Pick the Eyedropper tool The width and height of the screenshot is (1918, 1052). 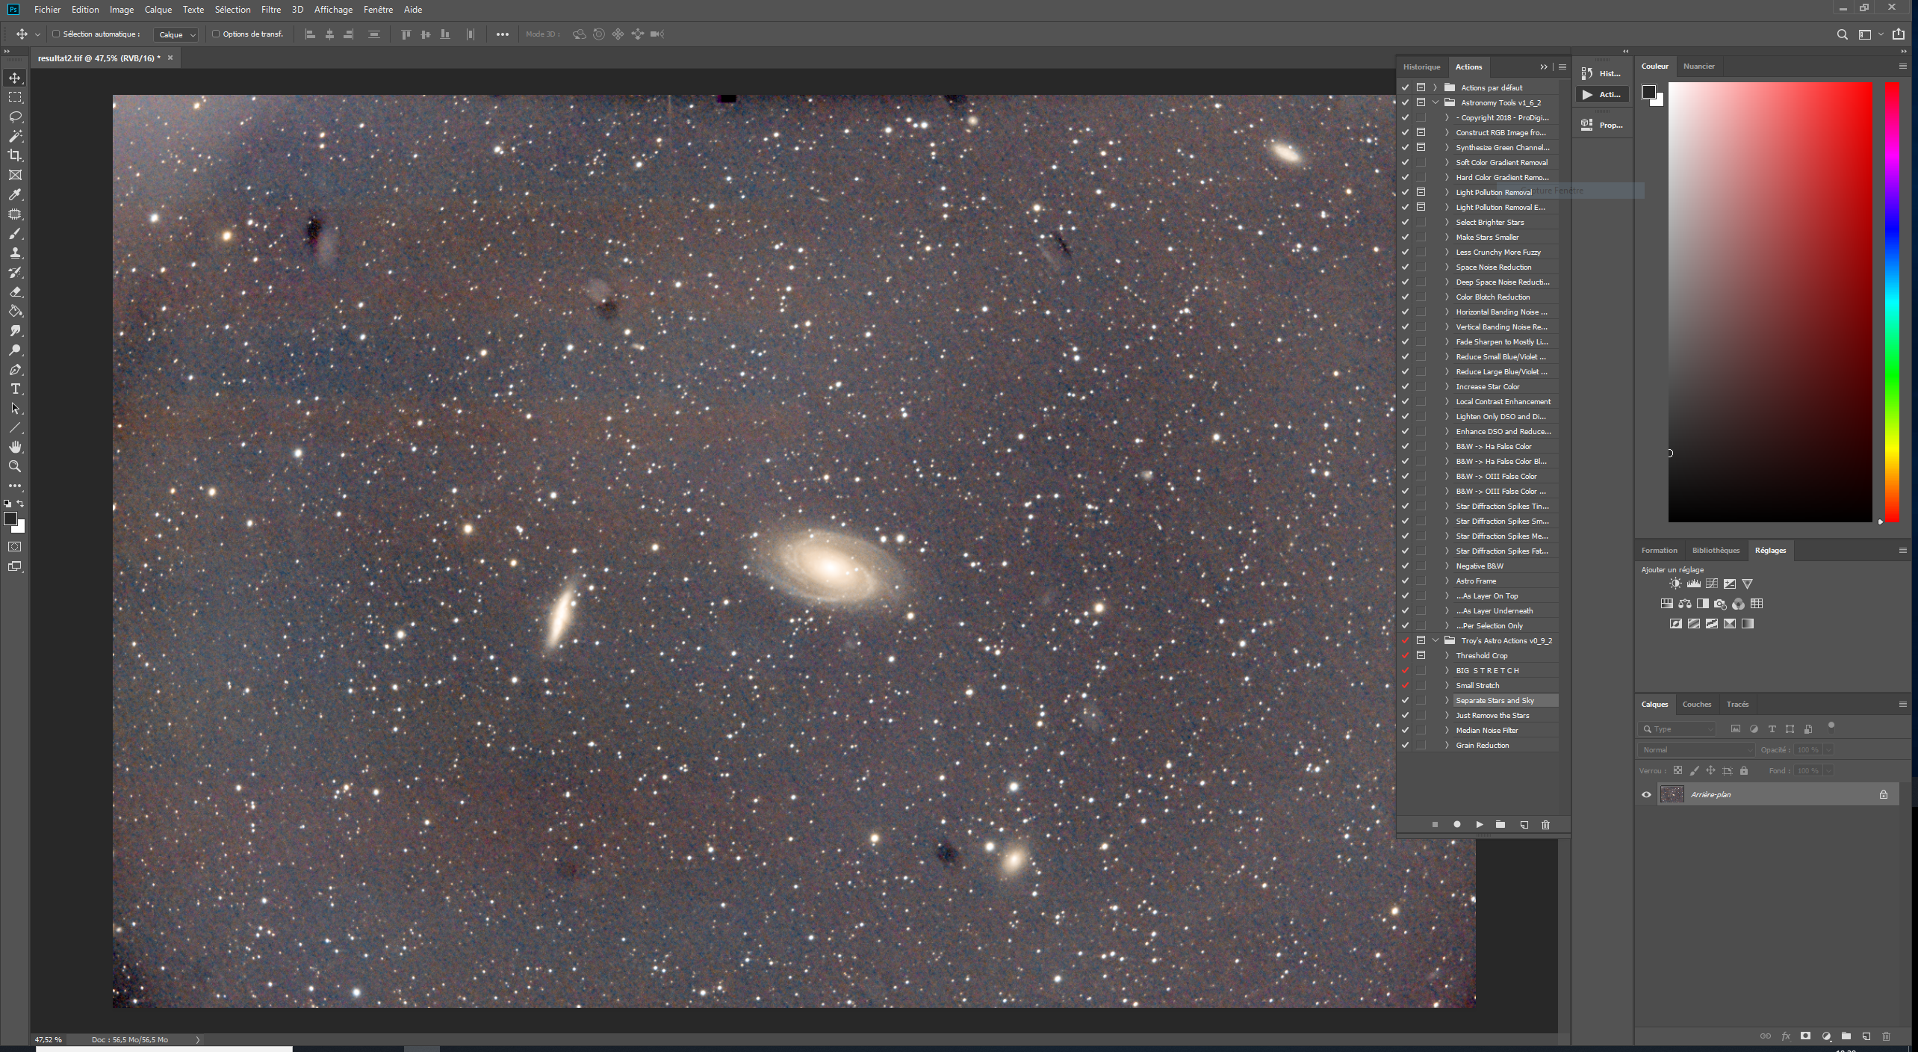pyautogui.click(x=15, y=194)
